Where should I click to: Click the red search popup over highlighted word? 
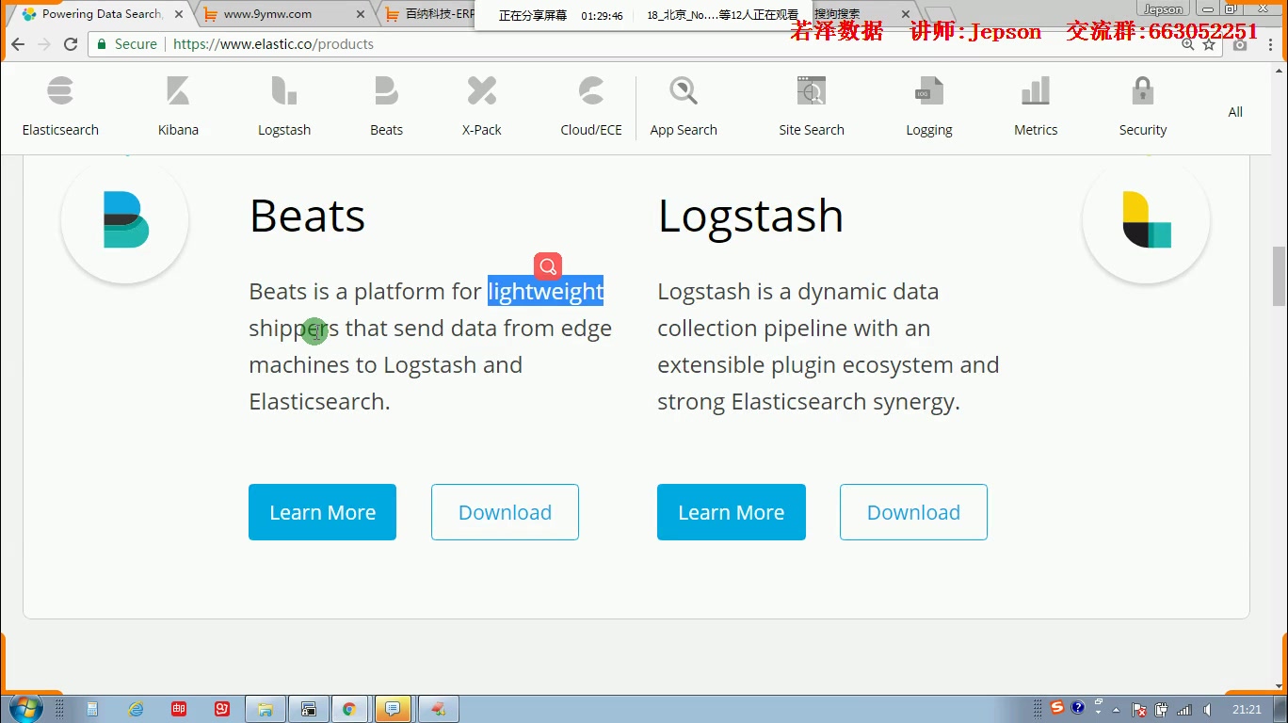[x=548, y=266]
